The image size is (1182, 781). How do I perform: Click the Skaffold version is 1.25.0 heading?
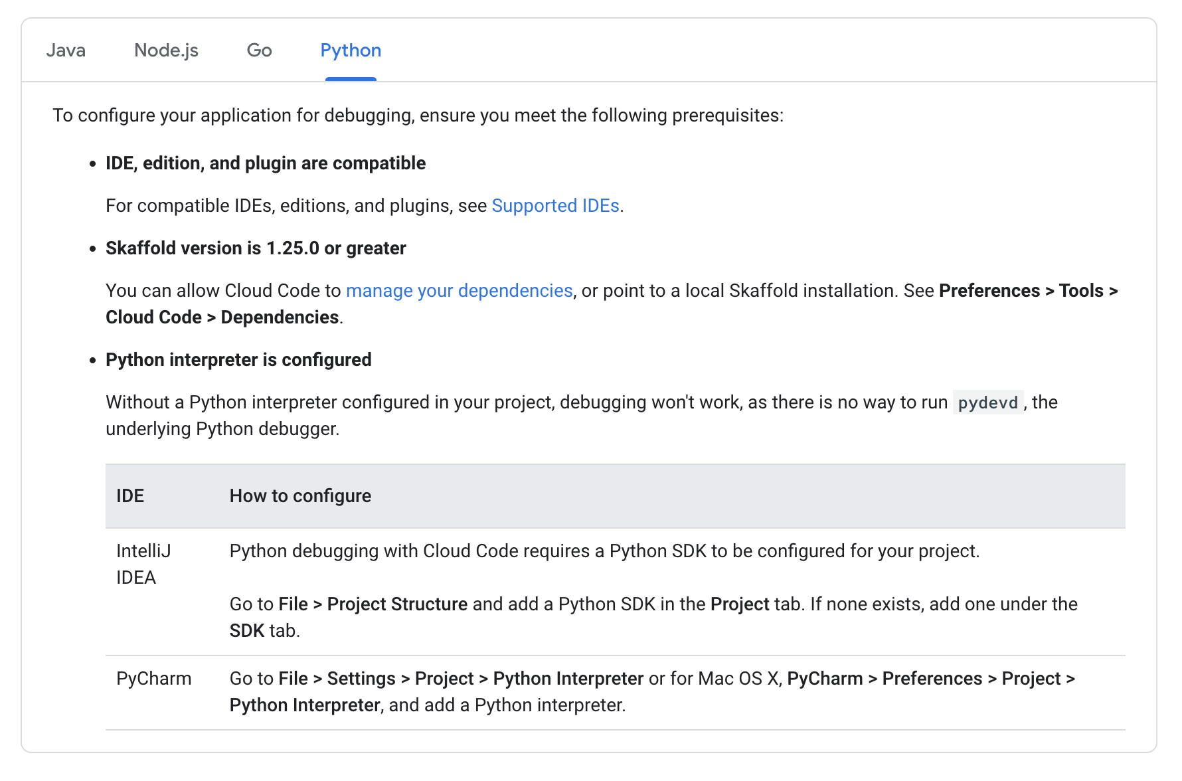coord(256,248)
